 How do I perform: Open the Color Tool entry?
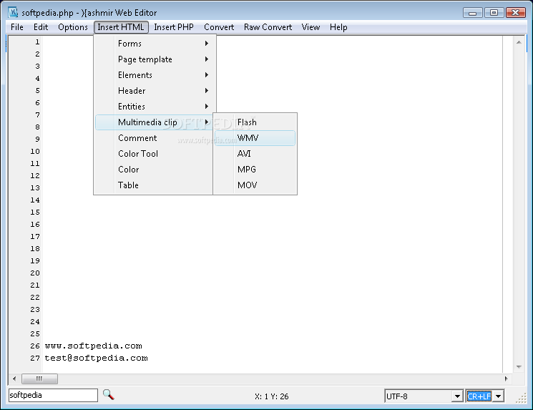pyautogui.click(x=154, y=154)
